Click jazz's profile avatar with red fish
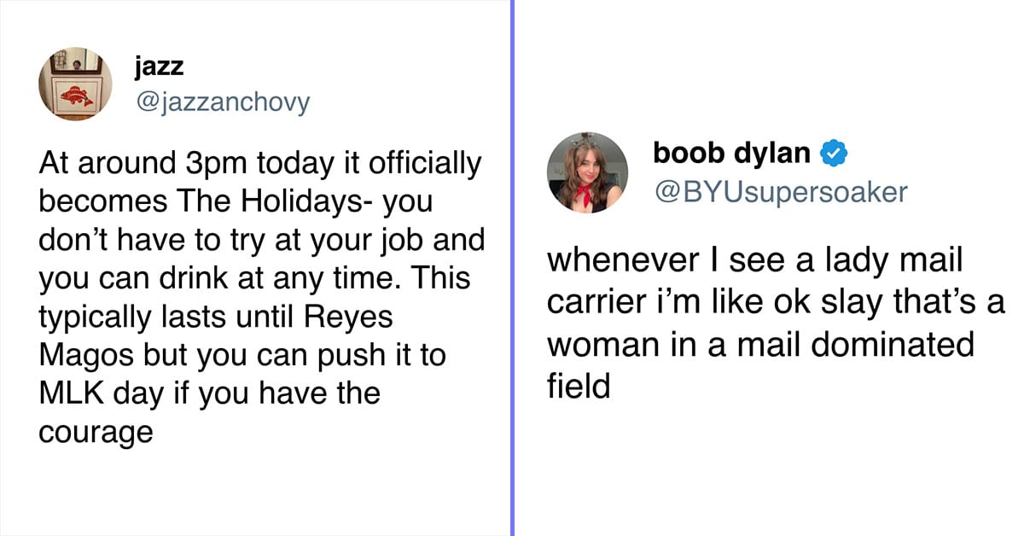 [x=77, y=84]
